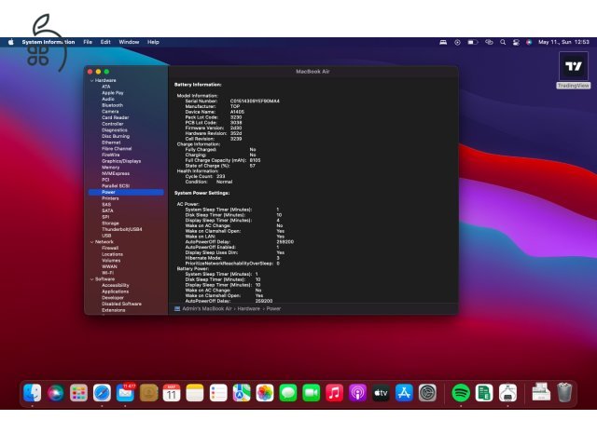Click the System Information chip icon in the dock

click(507, 393)
